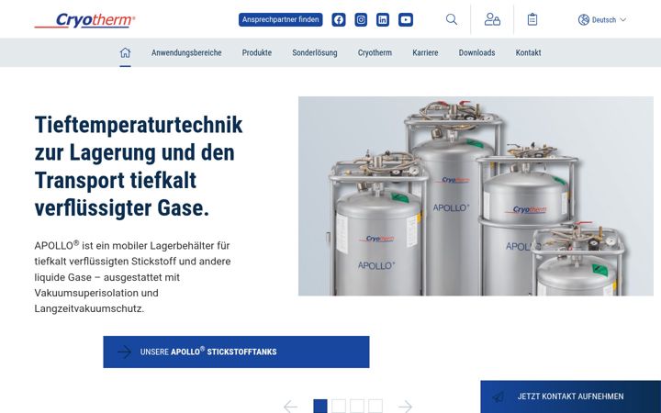Viewport: 661px width, 413px height.
Task: Select second slider indicator square
Action: point(339,407)
